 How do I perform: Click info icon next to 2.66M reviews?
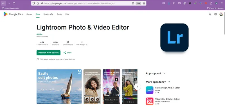tap(47, 45)
